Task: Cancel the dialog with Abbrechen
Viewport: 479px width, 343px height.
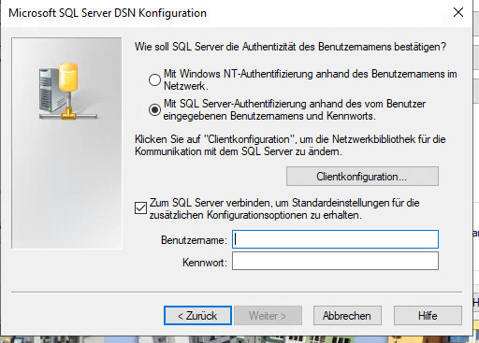Action: 347,316
